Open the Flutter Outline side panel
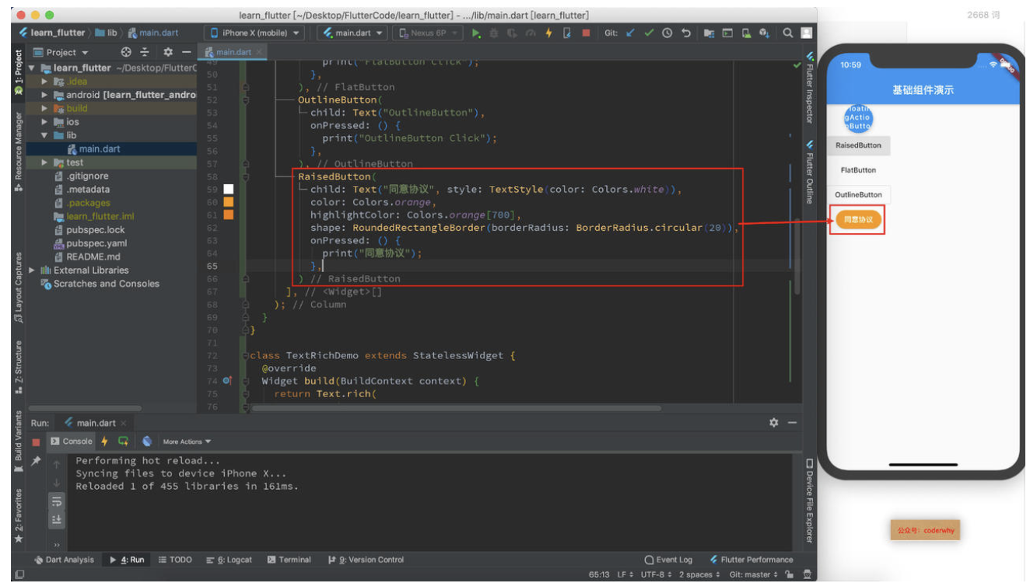This screenshot has width=1030, height=583. point(809,172)
